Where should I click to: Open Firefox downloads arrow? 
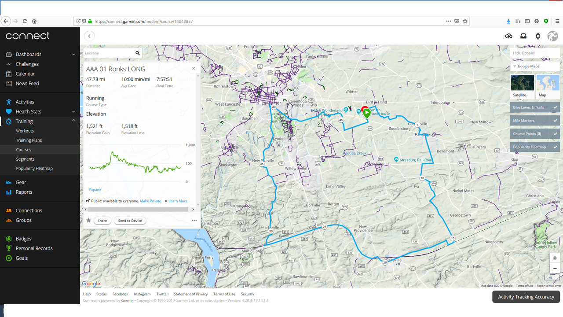(508, 21)
